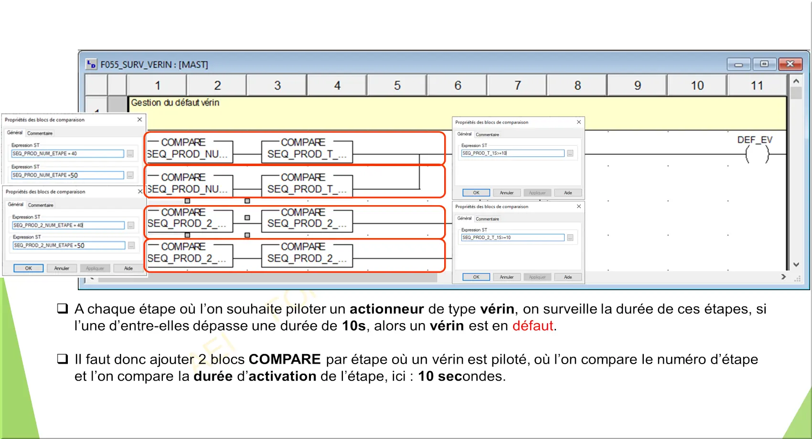Select the DEF_EV output coil
The height and width of the screenshot is (439, 812).
[x=757, y=154]
